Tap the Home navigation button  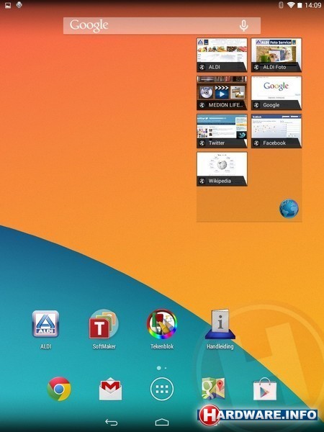[162, 422]
